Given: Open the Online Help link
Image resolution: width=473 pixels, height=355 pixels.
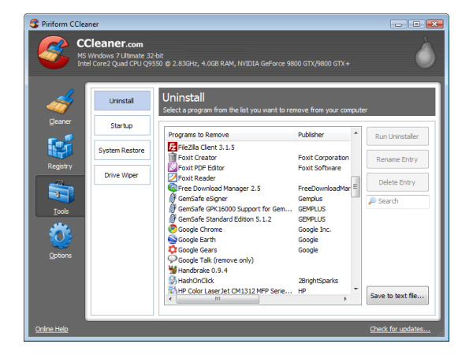Looking at the screenshot, I should (51, 329).
